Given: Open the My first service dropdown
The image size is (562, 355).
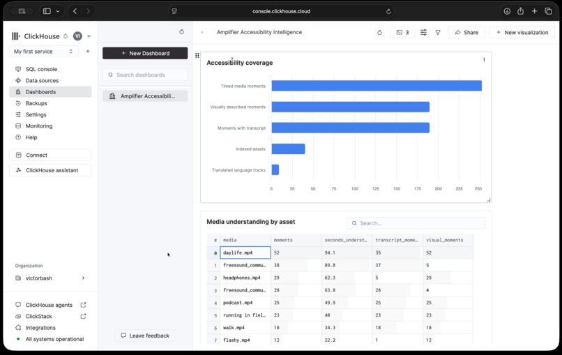Looking at the screenshot, I should [x=43, y=52].
